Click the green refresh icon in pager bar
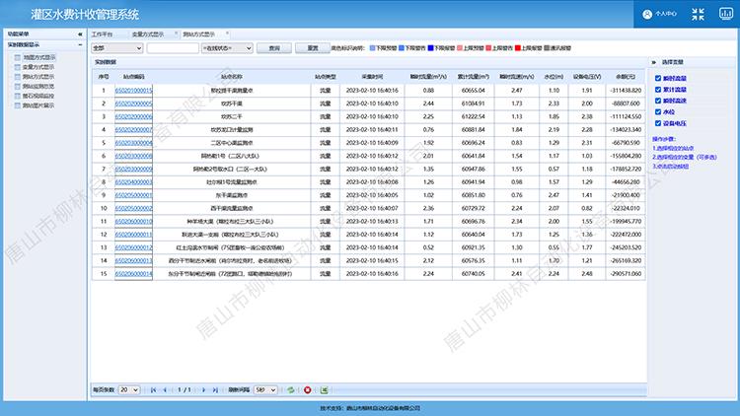The image size is (740, 416). click(291, 390)
